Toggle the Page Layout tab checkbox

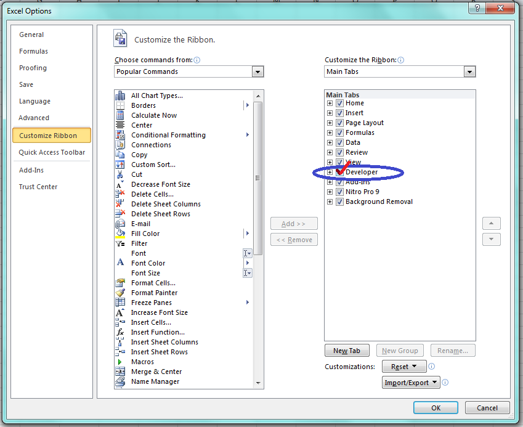[339, 123]
